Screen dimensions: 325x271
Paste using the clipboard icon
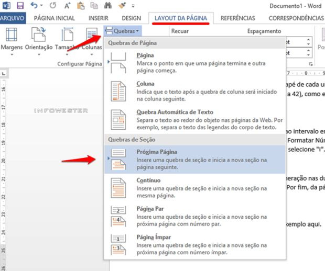coord(81,6)
